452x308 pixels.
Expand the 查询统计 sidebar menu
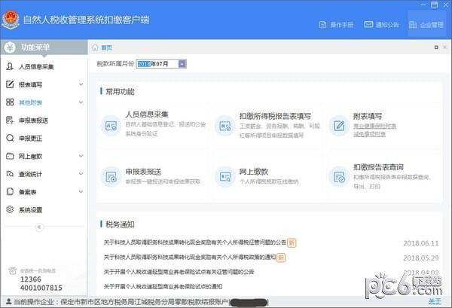tap(44, 174)
